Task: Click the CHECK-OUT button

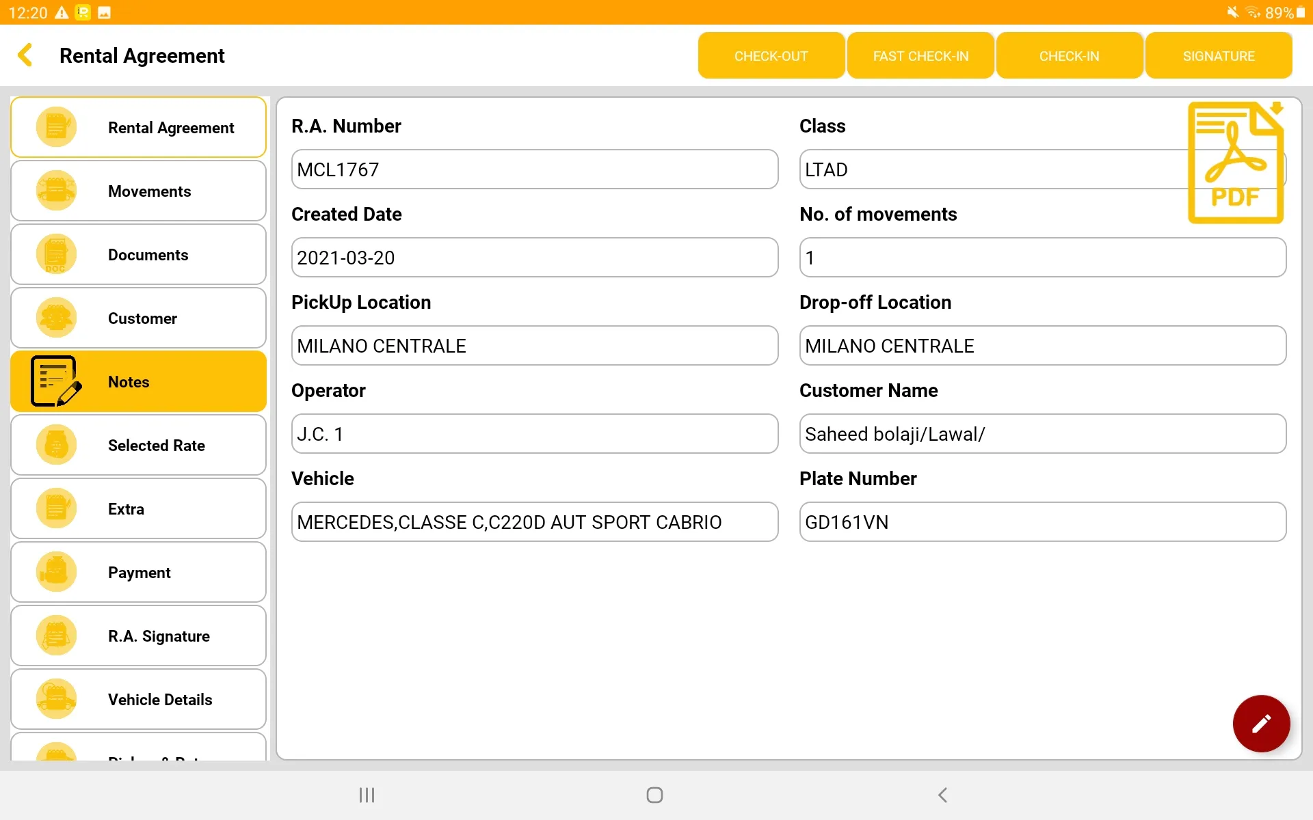Action: point(771,55)
